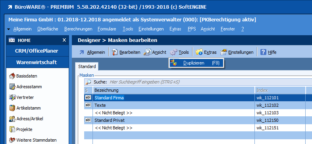Sort by the Index column header
Image resolution: width=312 pixels, height=144 pixels.
click(x=280, y=90)
